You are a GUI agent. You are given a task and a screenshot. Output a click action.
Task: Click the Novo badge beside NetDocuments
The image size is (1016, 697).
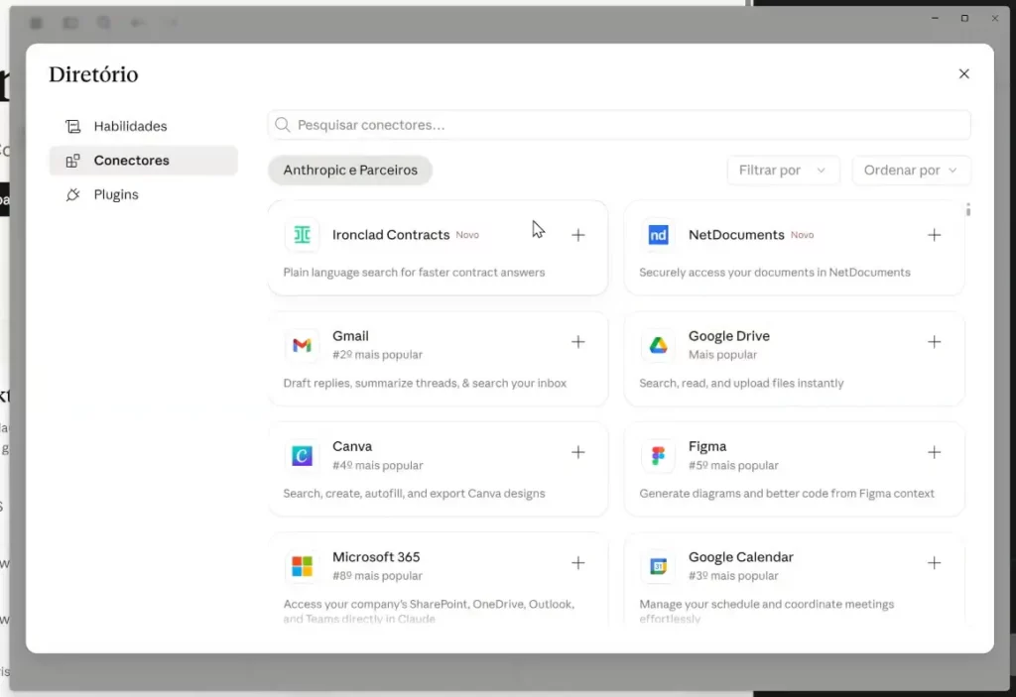(x=802, y=235)
